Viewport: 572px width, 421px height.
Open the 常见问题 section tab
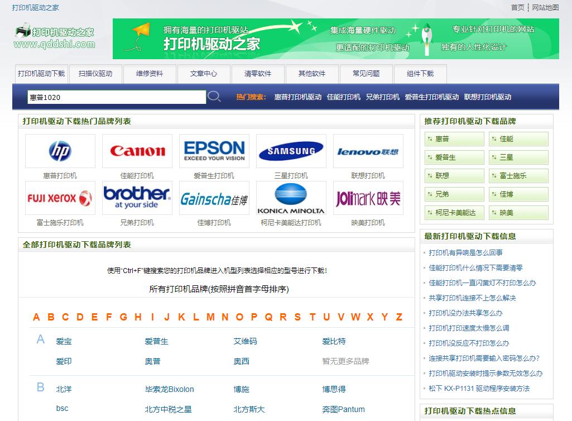click(x=366, y=74)
